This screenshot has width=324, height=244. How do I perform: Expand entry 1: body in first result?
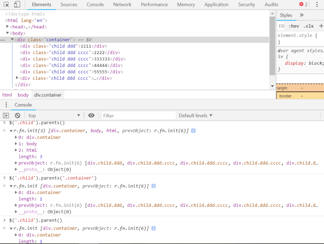16,144
